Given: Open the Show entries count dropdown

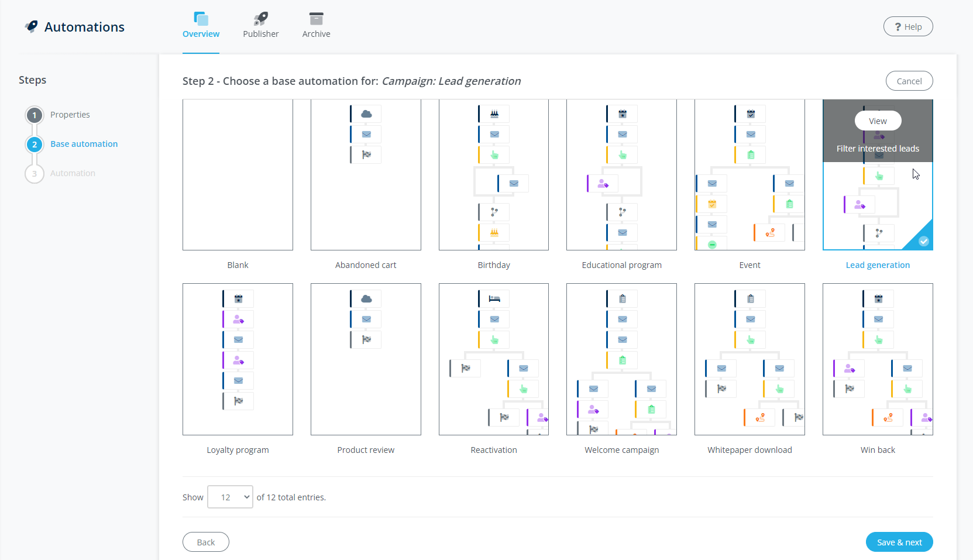Looking at the screenshot, I should coord(230,497).
